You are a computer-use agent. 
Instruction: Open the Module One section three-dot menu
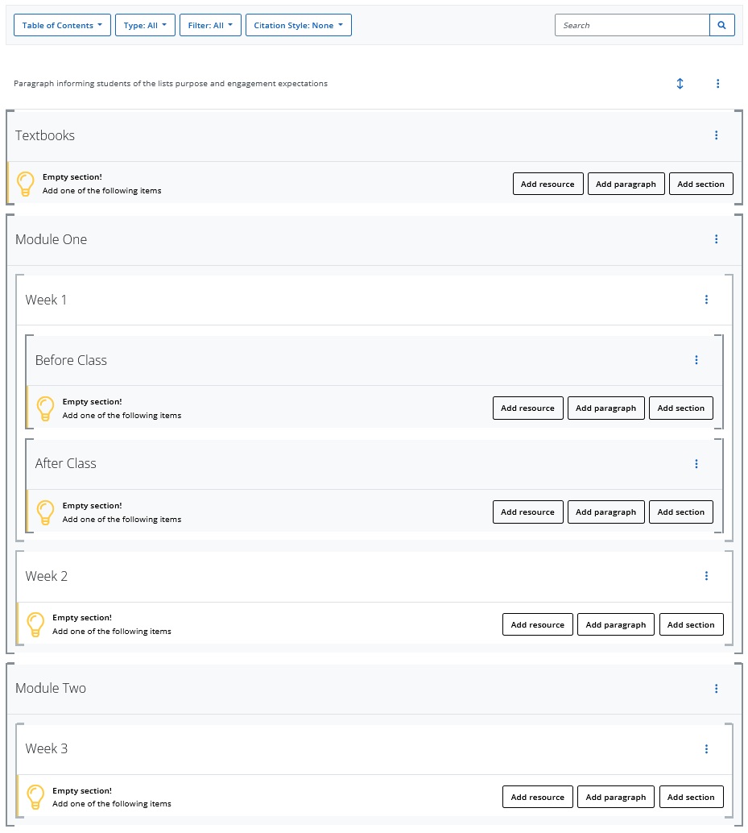(x=716, y=239)
